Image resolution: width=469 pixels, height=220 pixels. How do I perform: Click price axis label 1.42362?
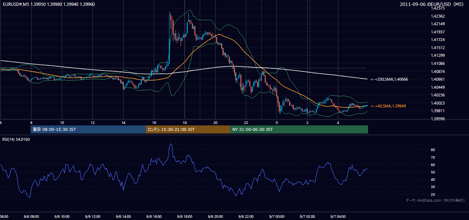437,16
